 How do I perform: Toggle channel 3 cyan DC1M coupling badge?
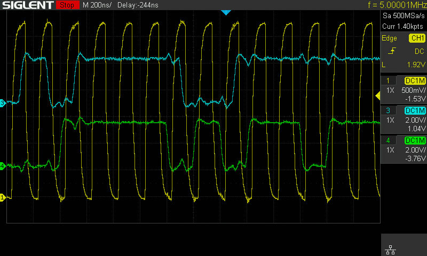coord(415,110)
